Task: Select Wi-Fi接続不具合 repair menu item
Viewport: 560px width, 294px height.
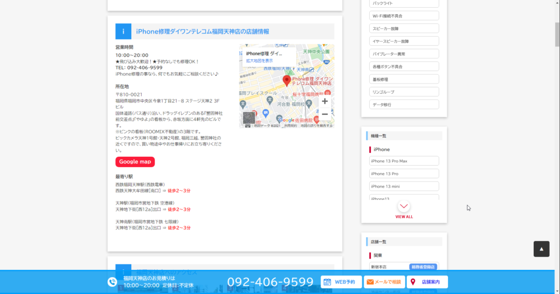Action: coord(404,16)
